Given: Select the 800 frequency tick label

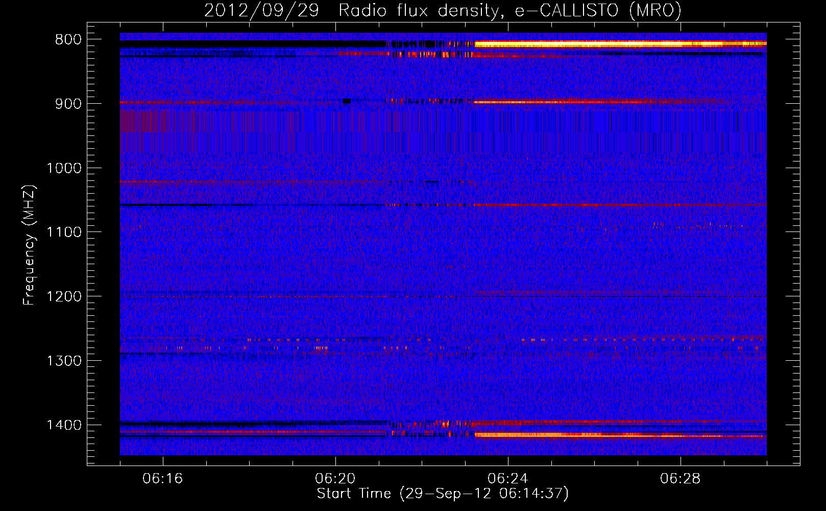Looking at the screenshot, I should pos(68,40).
